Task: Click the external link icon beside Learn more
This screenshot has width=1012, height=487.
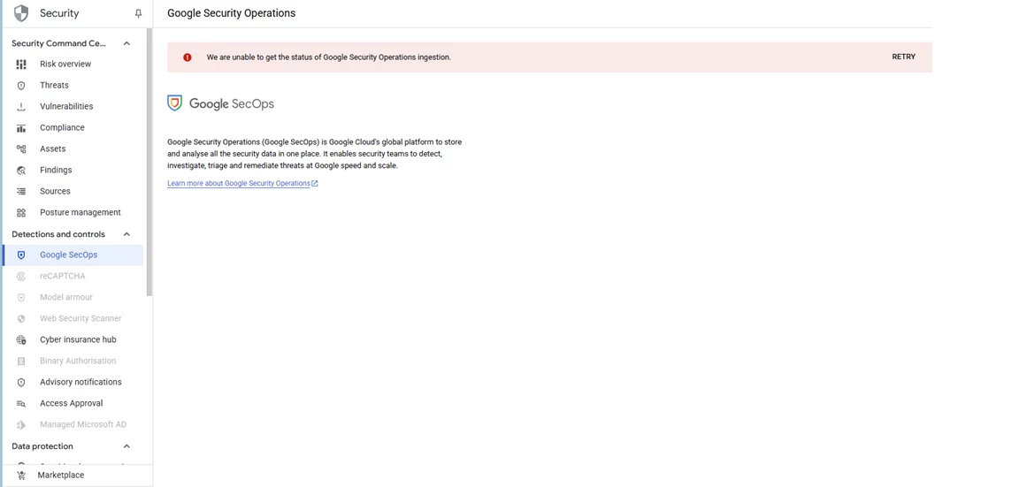Action: tap(315, 184)
